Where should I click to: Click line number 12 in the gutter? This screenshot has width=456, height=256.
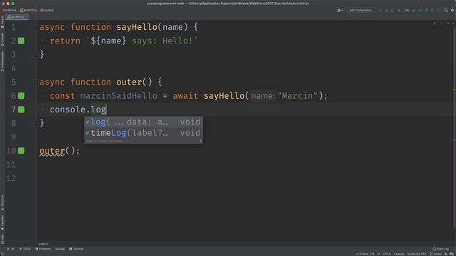click(x=11, y=178)
